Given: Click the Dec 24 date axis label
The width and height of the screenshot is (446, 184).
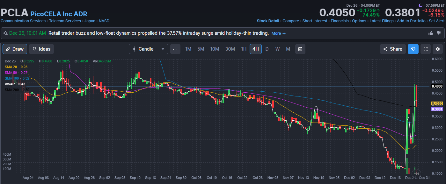Looking at the screenshot, I should coord(411,178).
